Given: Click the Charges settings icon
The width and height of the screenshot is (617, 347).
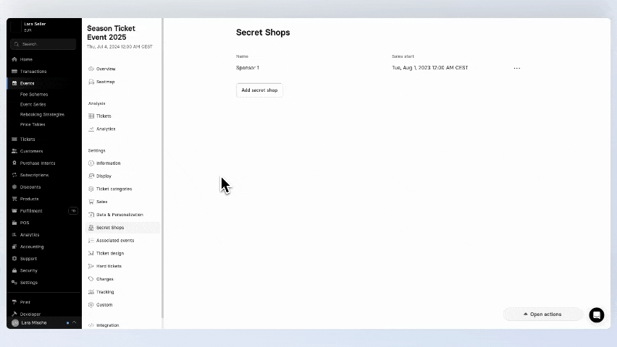Looking at the screenshot, I should click(x=91, y=279).
